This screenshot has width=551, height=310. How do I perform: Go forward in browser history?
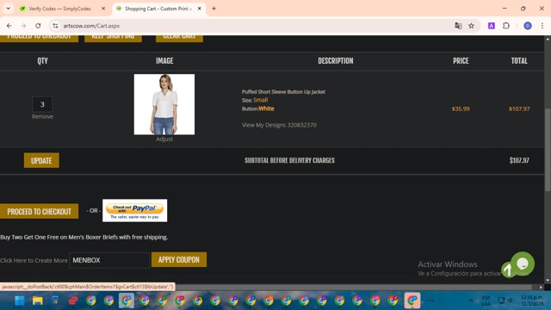23,26
